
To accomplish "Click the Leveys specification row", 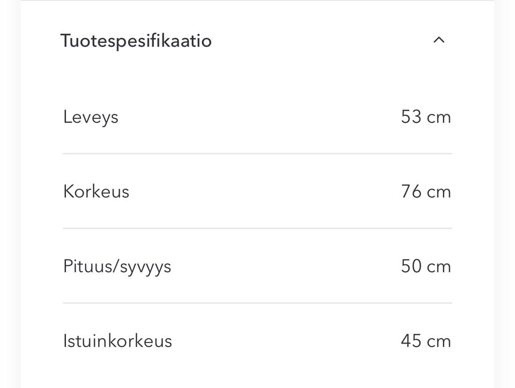I will click(257, 116).
